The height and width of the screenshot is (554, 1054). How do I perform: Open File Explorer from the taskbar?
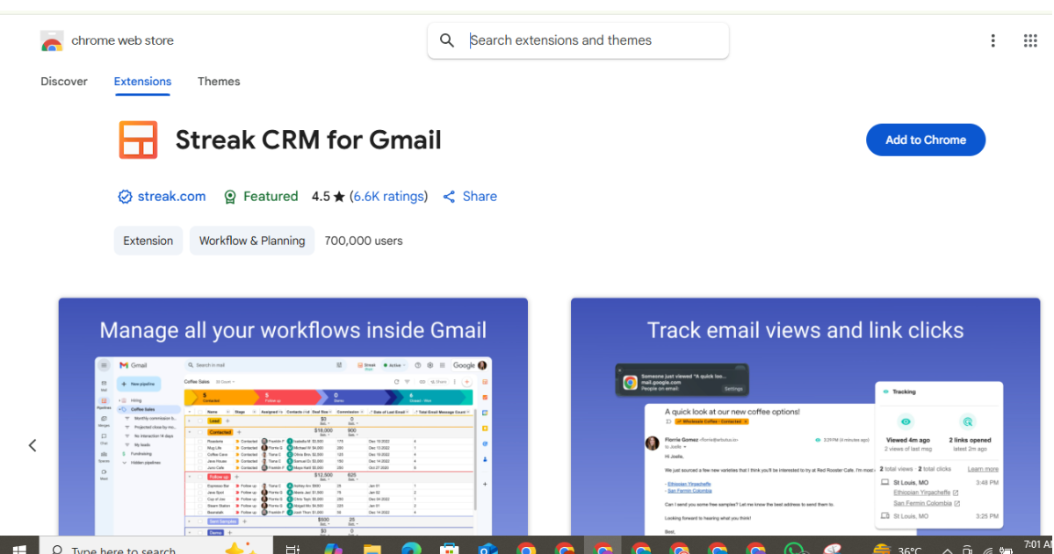(372, 549)
